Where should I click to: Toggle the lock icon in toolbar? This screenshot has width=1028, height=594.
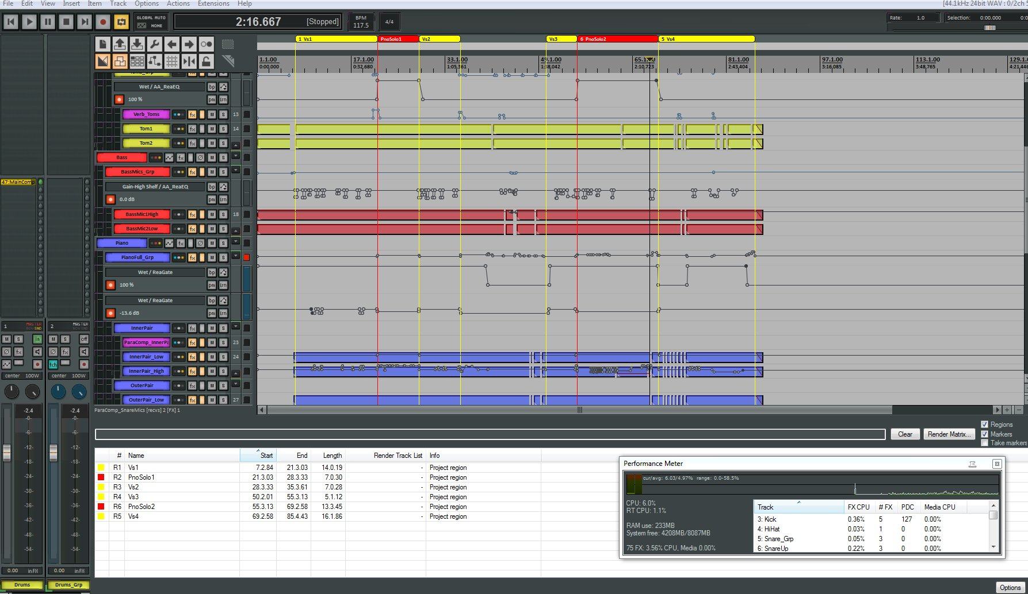[x=206, y=61]
